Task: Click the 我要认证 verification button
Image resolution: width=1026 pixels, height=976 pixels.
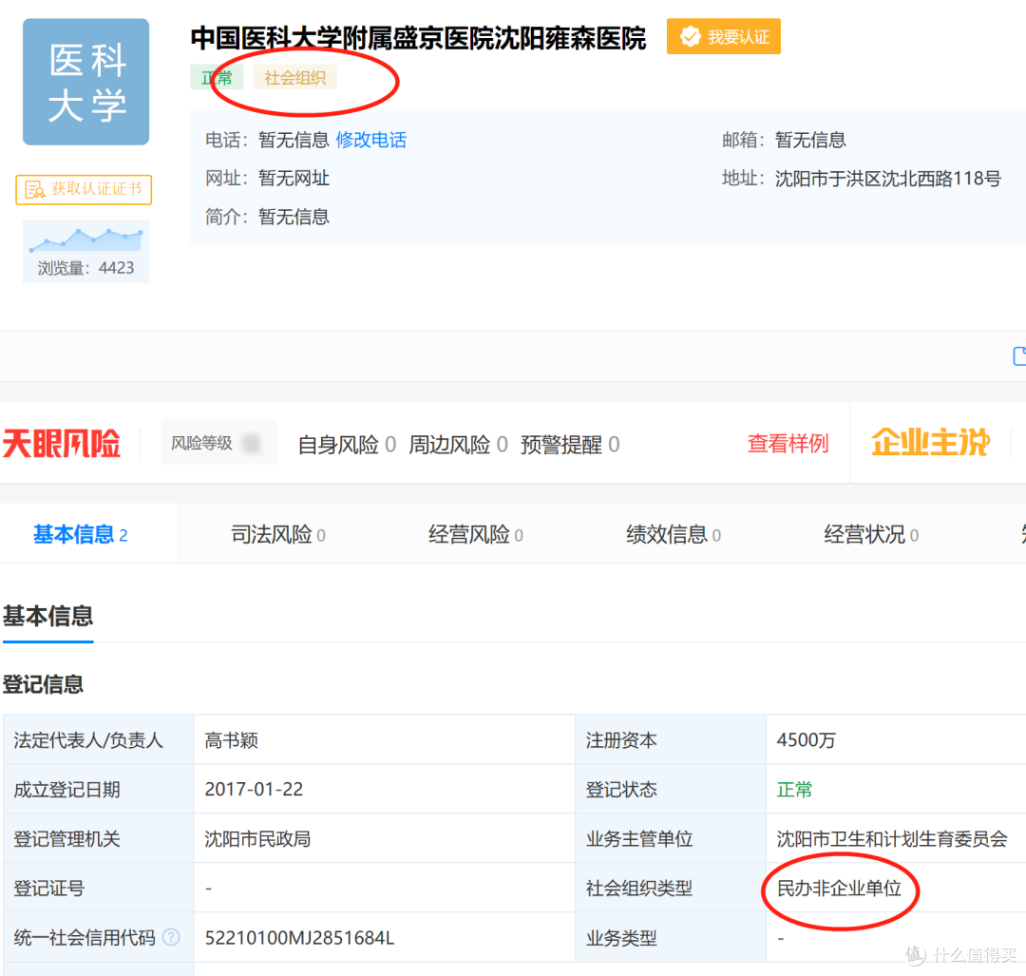Action: [x=723, y=37]
